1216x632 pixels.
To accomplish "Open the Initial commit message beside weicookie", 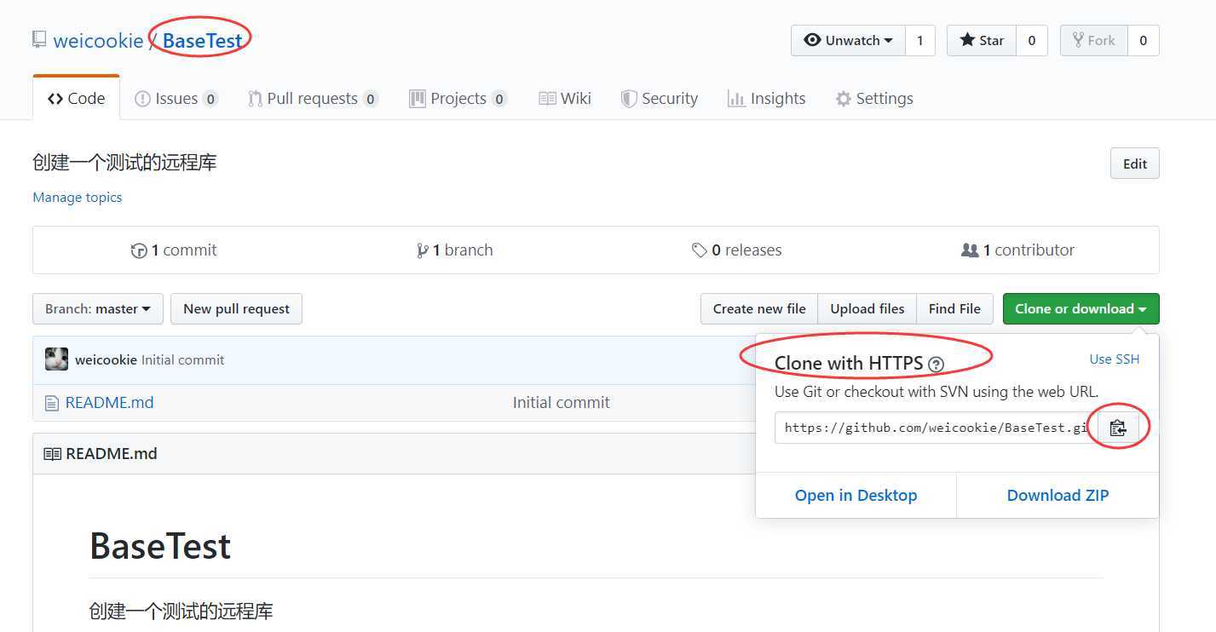I will [182, 360].
